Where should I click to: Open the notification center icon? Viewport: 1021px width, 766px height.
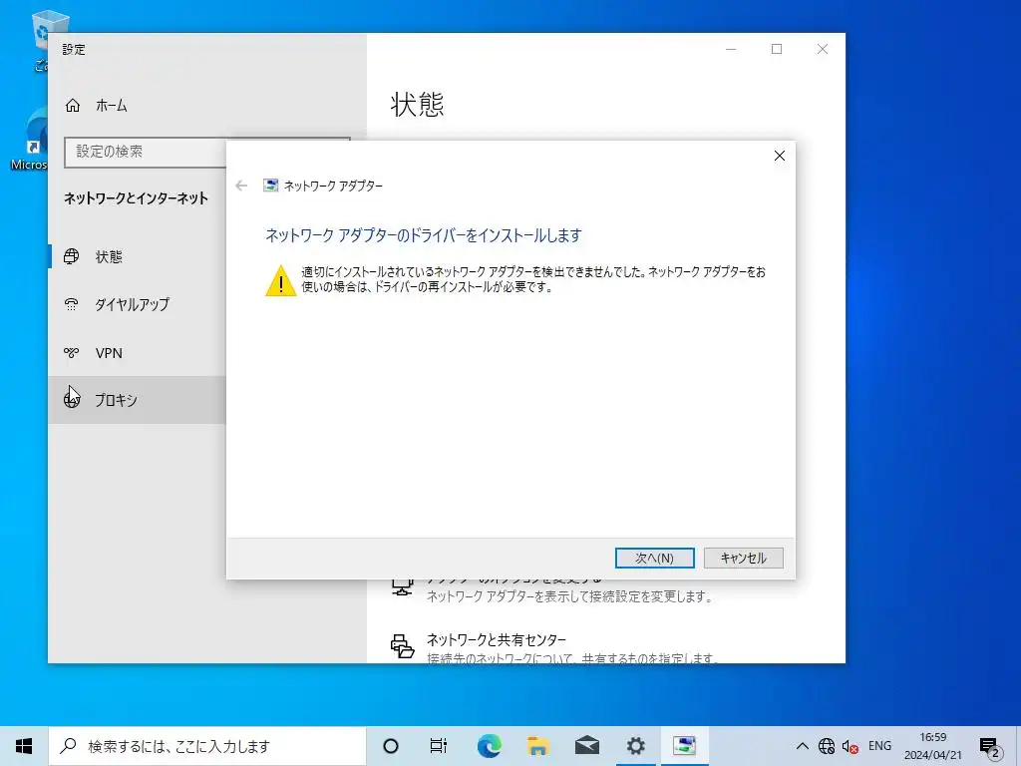click(989, 747)
